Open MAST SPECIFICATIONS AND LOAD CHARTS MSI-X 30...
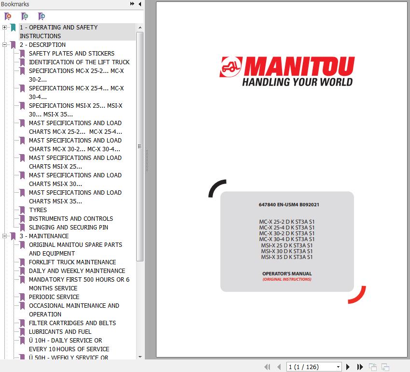This screenshot has height=372, width=410. [x=75, y=179]
